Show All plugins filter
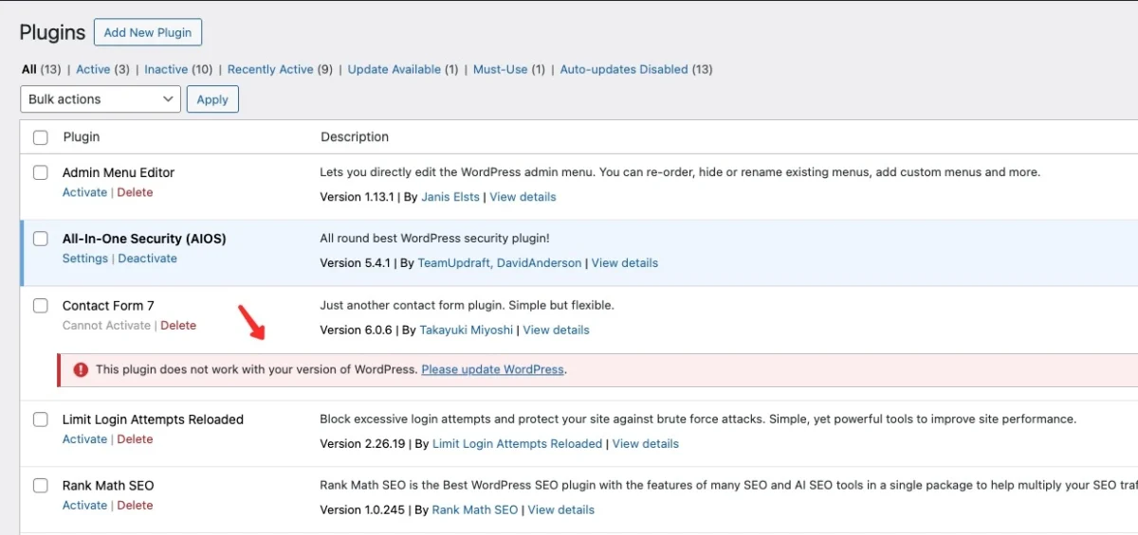Viewport: 1138px width, 535px height. (x=29, y=69)
